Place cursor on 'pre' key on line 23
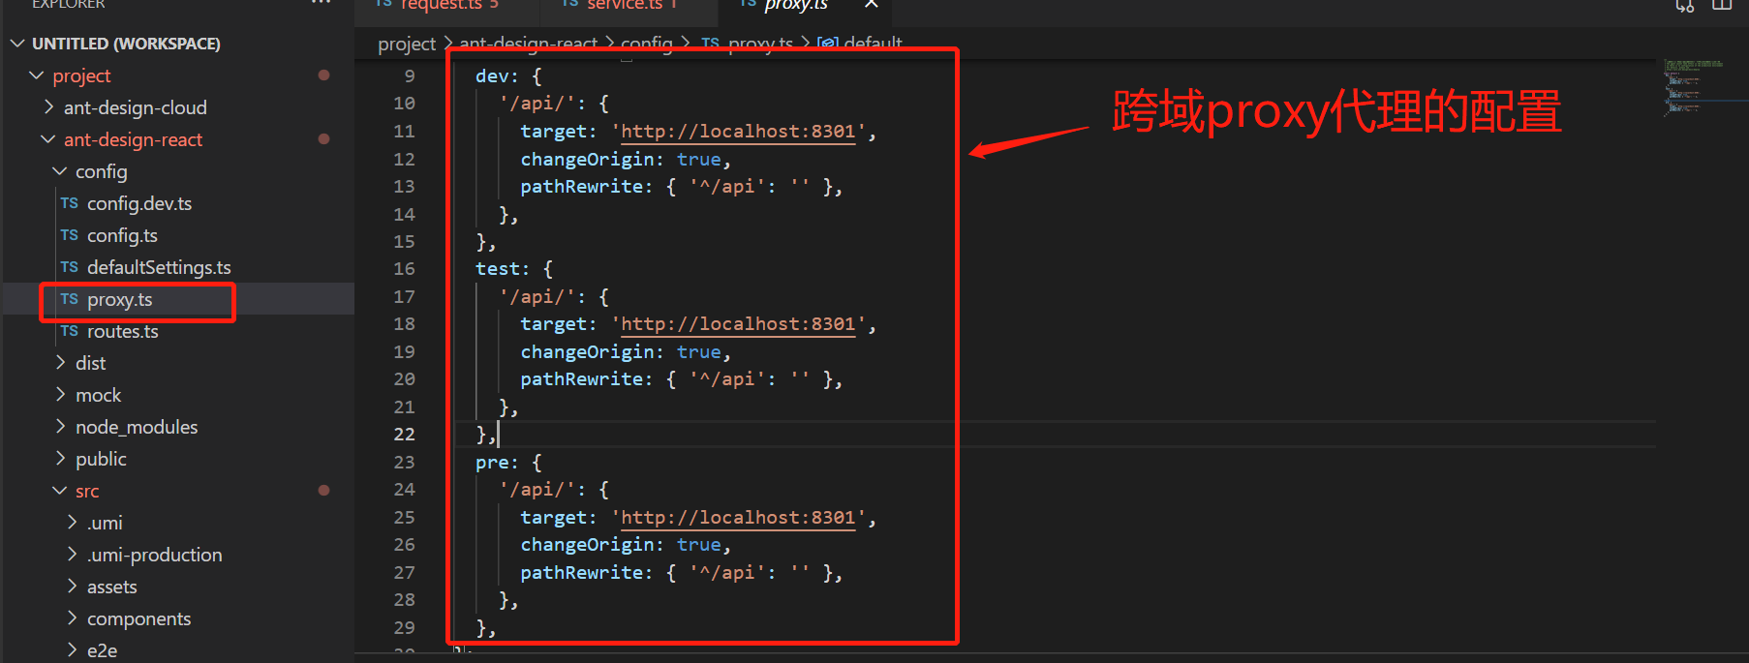1749x663 pixels. (x=492, y=463)
